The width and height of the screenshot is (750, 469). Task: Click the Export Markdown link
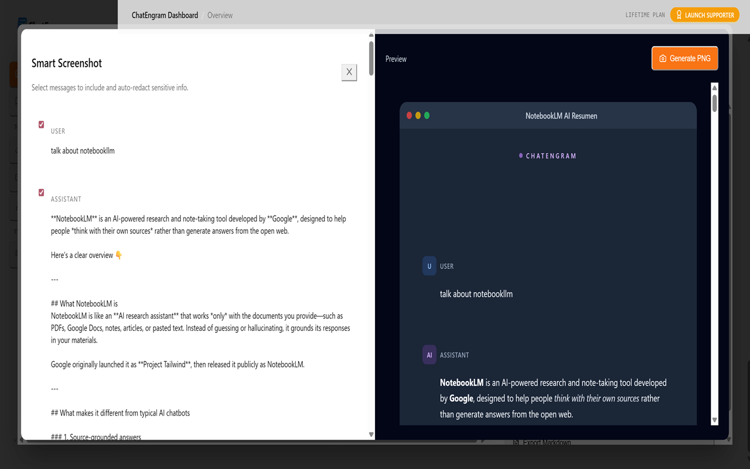tap(547, 441)
